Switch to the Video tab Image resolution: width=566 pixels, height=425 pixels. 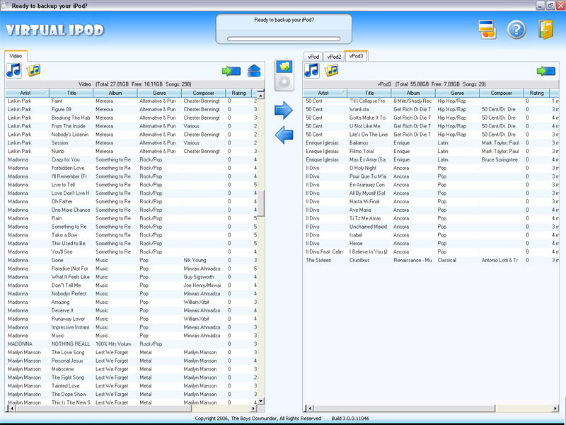tap(16, 56)
